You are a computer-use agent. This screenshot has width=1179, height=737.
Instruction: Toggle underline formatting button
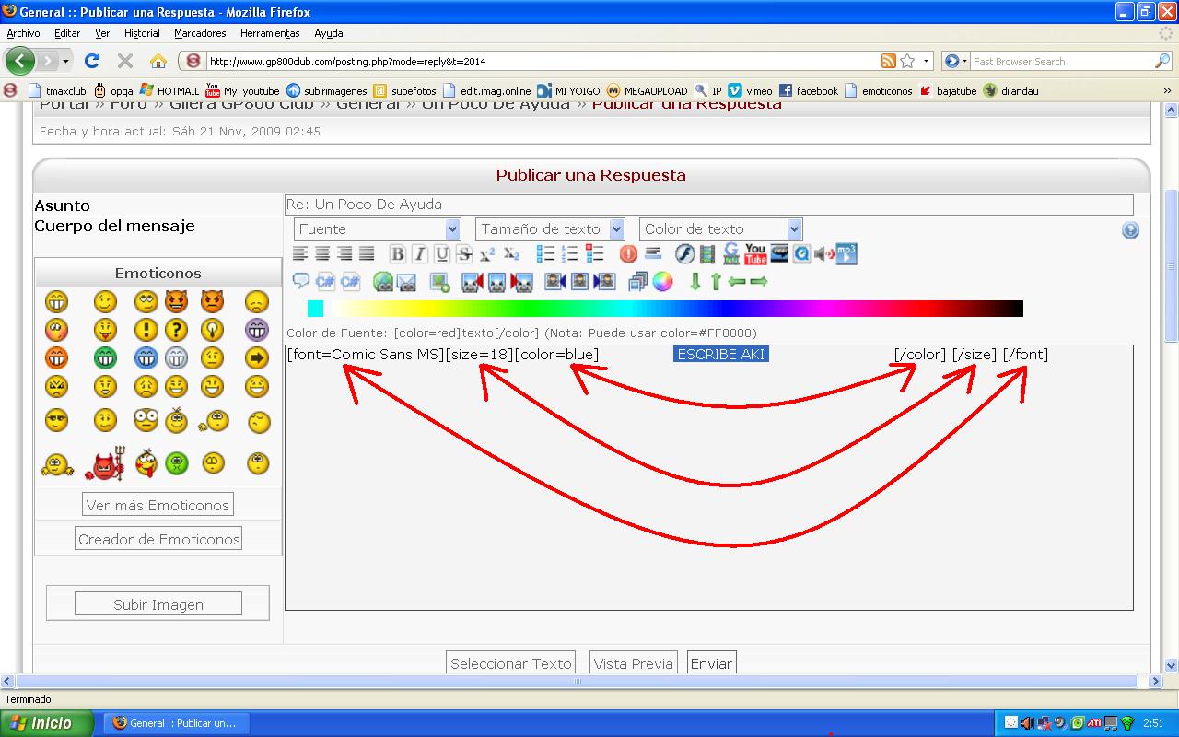[442, 255]
